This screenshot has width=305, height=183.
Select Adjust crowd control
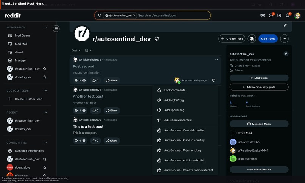[x=185, y=120]
